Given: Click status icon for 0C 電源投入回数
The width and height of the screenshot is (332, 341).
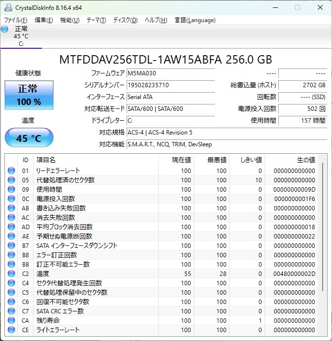Looking at the screenshot, I should pos(11,199).
